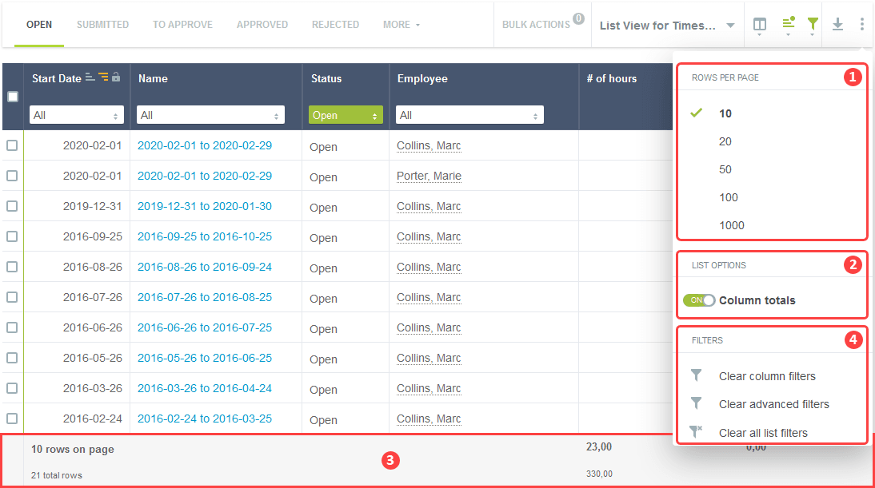Image resolution: width=875 pixels, height=488 pixels.
Task: Open timesheet 2020-02-01 to 2020-02-29 for Porter
Action: pos(205,176)
